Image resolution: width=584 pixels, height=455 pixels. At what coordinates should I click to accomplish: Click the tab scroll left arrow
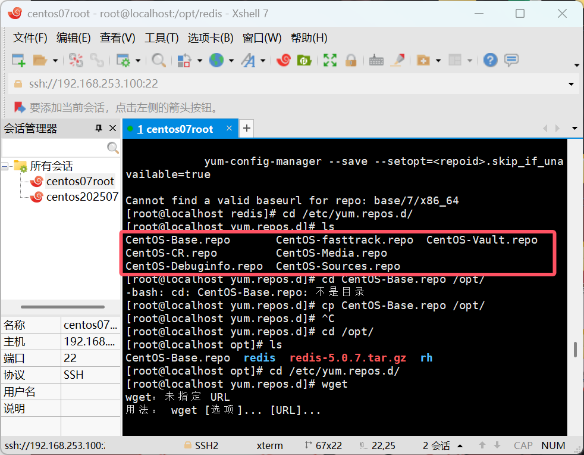545,128
